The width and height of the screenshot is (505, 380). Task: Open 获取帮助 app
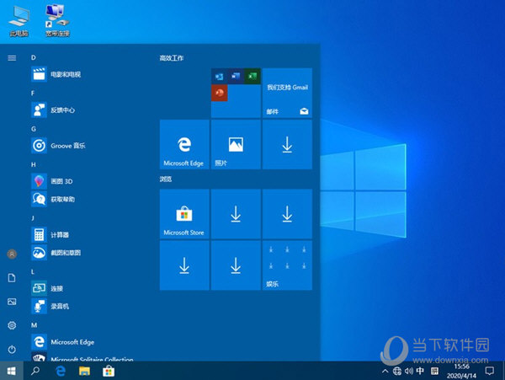click(x=87, y=199)
